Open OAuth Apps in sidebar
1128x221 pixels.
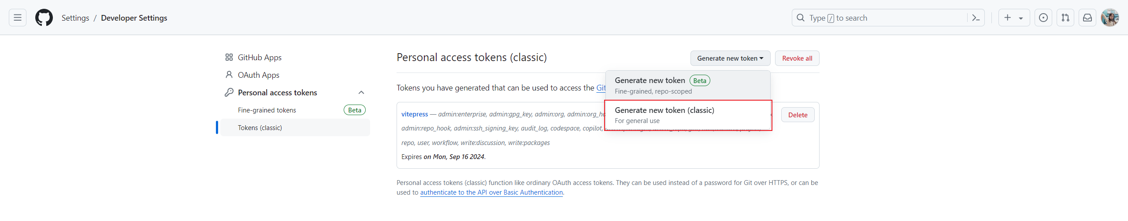(259, 75)
